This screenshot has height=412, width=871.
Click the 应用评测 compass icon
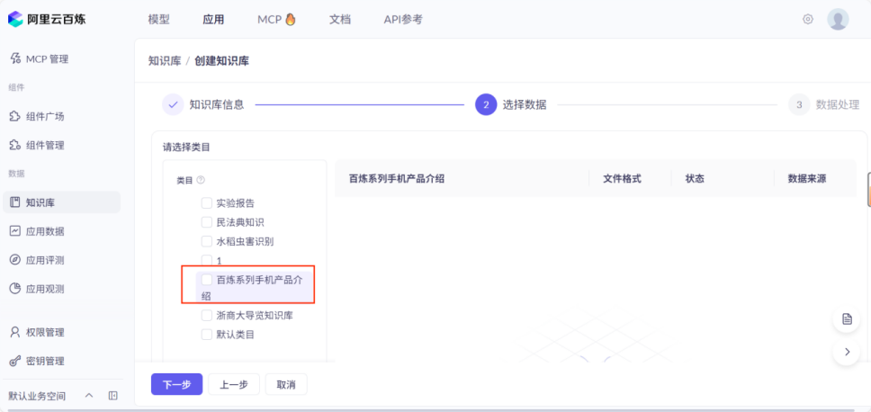(x=15, y=260)
